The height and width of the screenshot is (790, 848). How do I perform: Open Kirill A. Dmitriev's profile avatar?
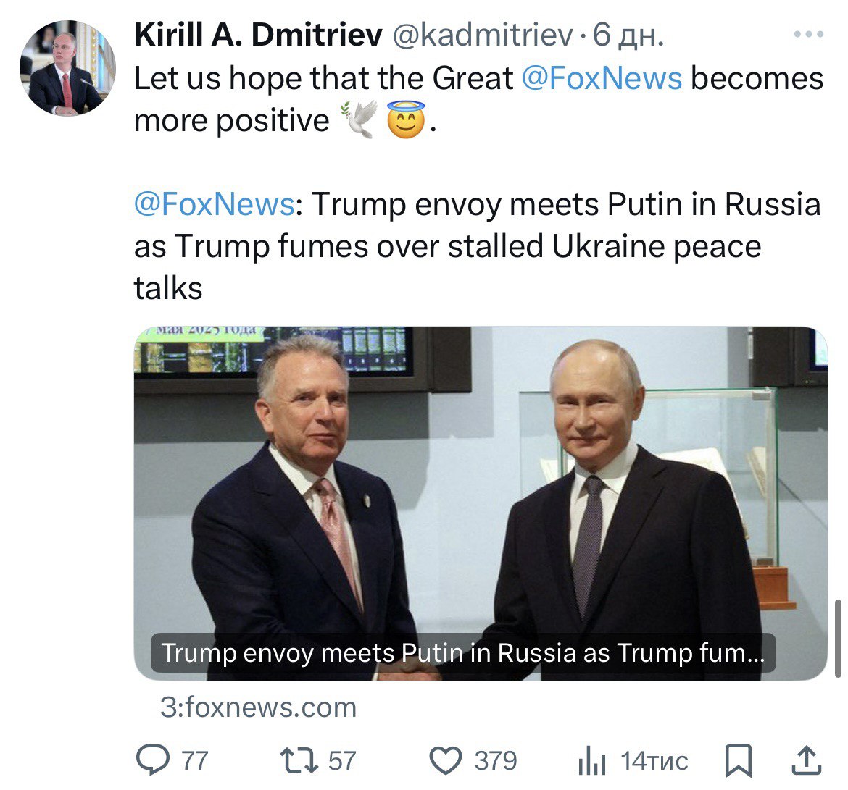pos(67,68)
